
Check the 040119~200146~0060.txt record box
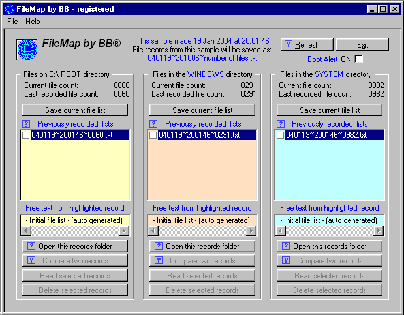tap(26, 136)
